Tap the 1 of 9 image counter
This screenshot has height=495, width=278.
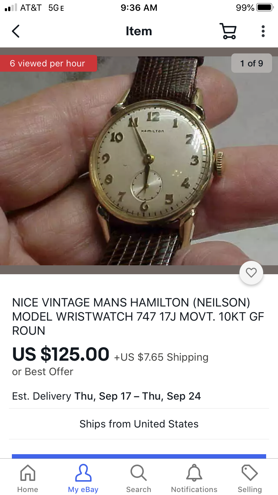click(252, 63)
